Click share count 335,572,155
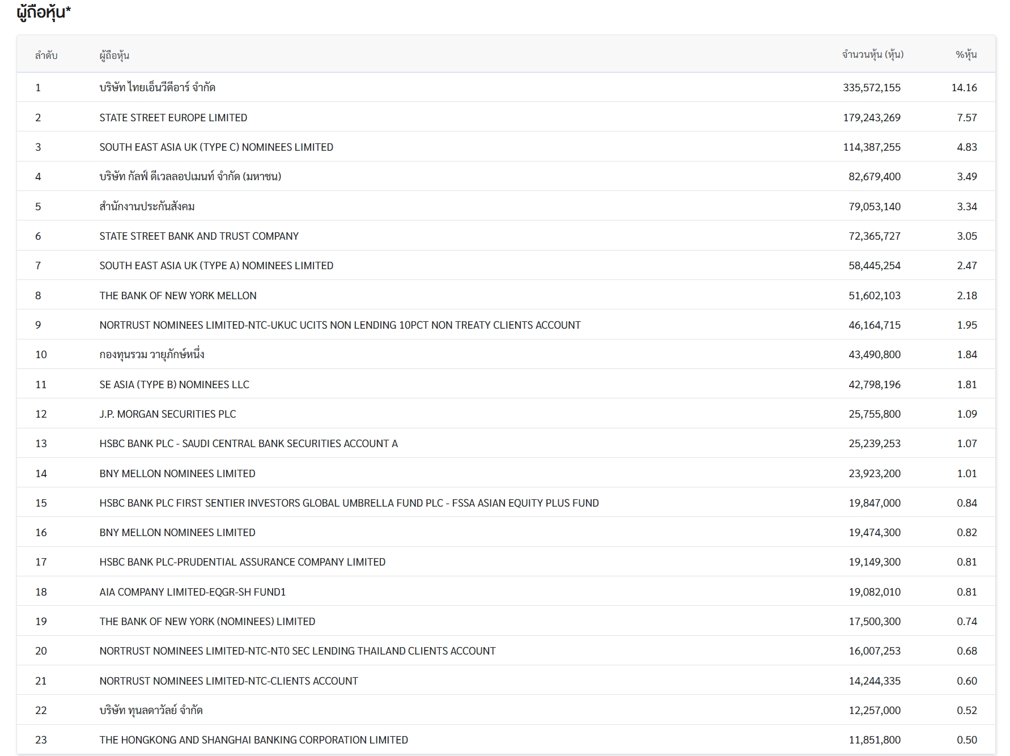The height and width of the screenshot is (756, 1010). coord(872,87)
